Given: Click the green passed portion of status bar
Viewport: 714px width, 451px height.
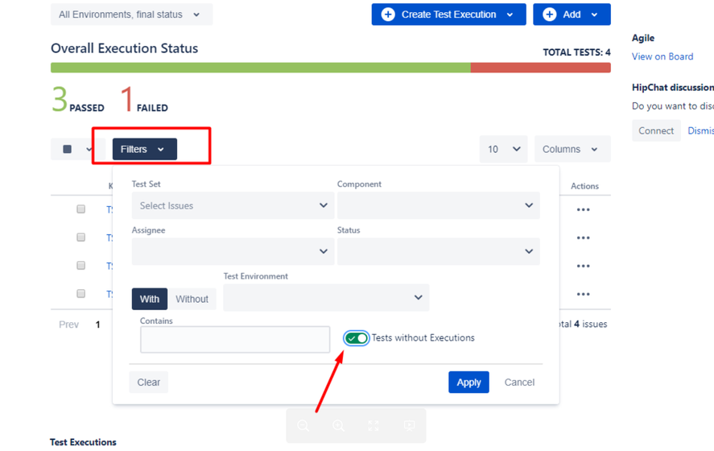Looking at the screenshot, I should (261, 68).
